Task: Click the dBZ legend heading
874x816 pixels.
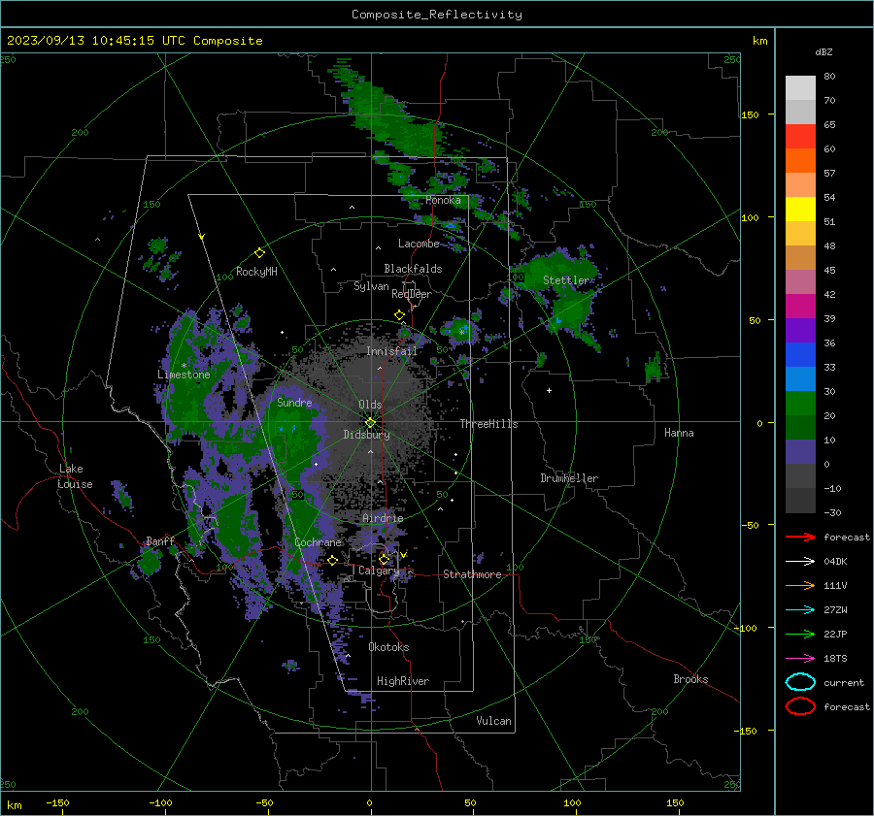Action: pyautogui.click(x=824, y=51)
